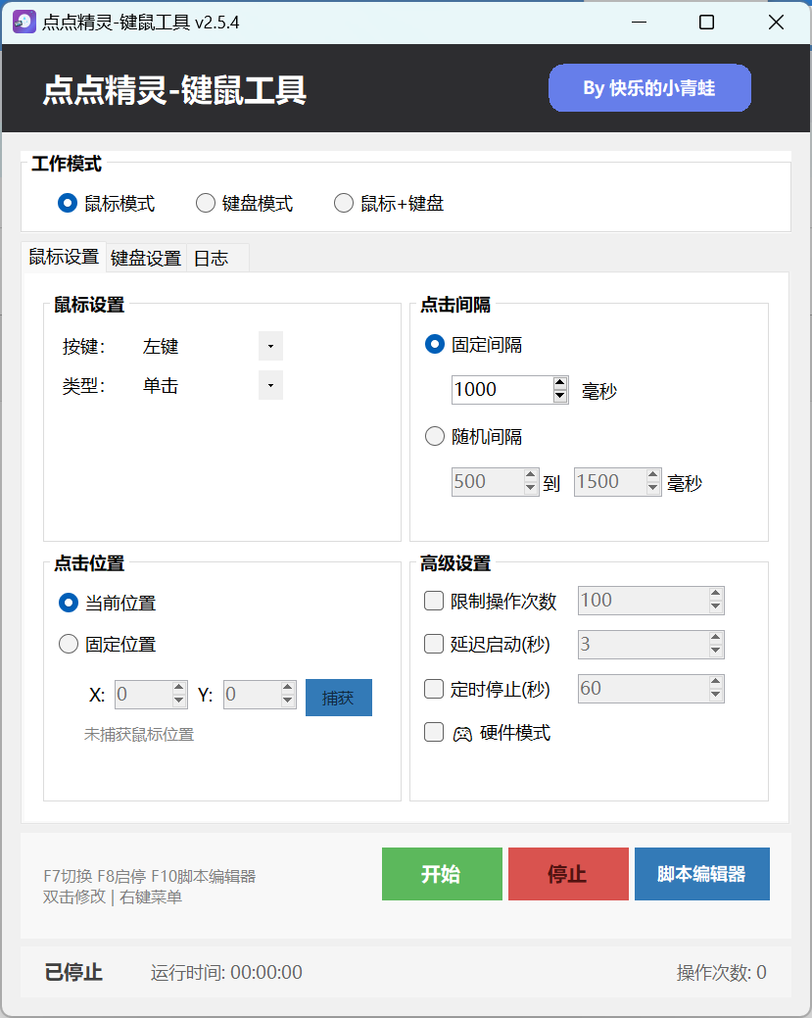
Task: Check 延迟启动(秒) option
Action: pyautogui.click(x=434, y=644)
